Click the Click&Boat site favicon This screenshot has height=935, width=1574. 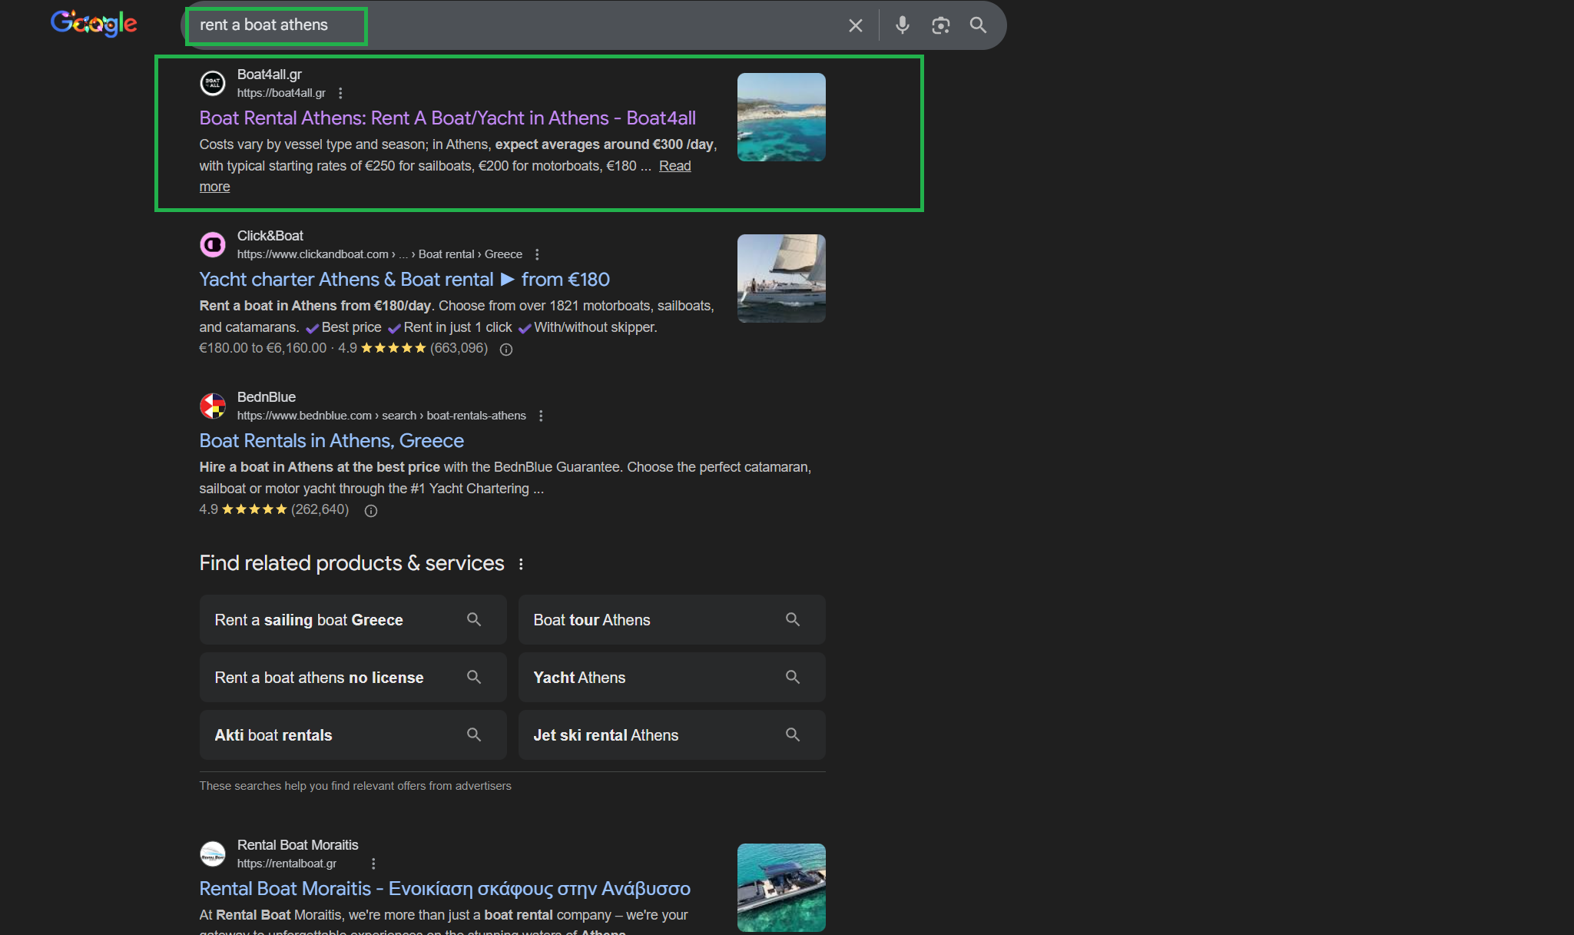[x=213, y=244]
